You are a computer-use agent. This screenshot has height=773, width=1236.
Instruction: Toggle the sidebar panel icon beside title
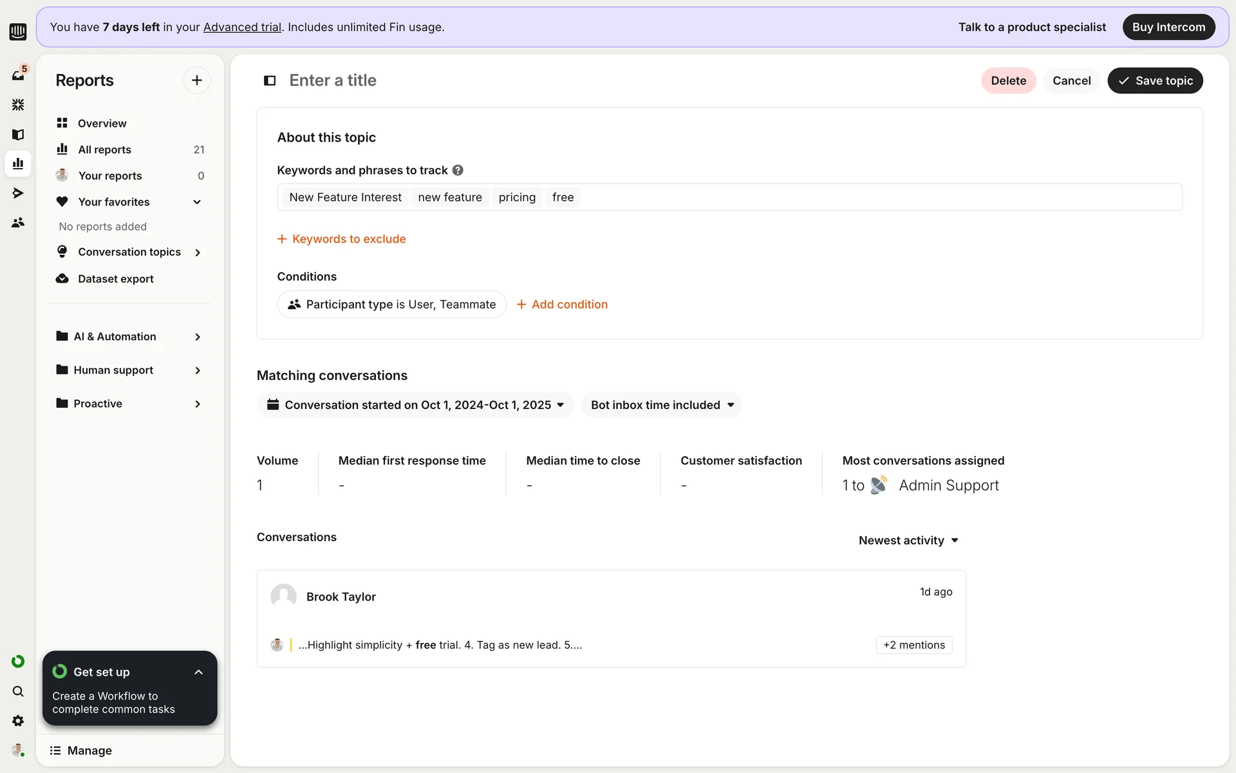[x=270, y=81]
